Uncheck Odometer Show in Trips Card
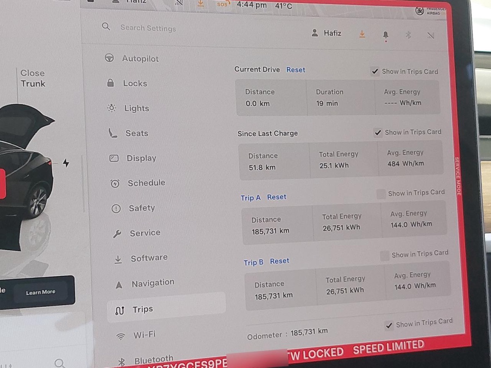Screen dimensions: 491x368 click(389, 325)
